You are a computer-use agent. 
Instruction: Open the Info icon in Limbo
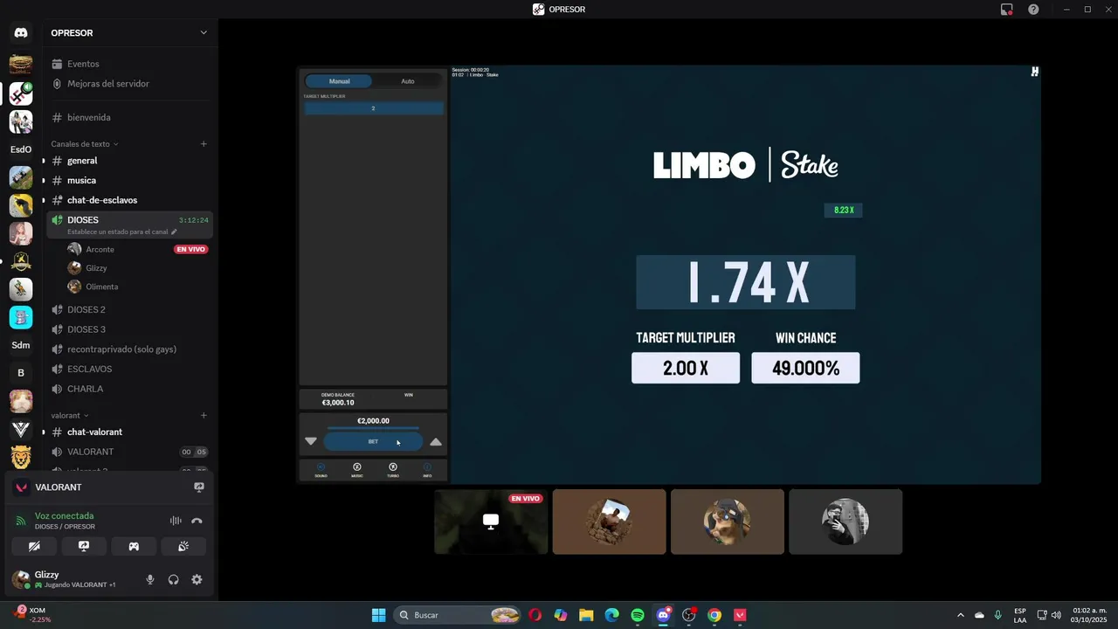[x=427, y=470]
